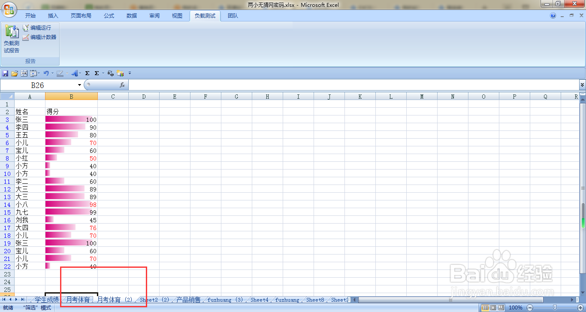Click the undo arrow icon
Image resolution: width=586 pixels, height=312 pixels.
(46, 73)
